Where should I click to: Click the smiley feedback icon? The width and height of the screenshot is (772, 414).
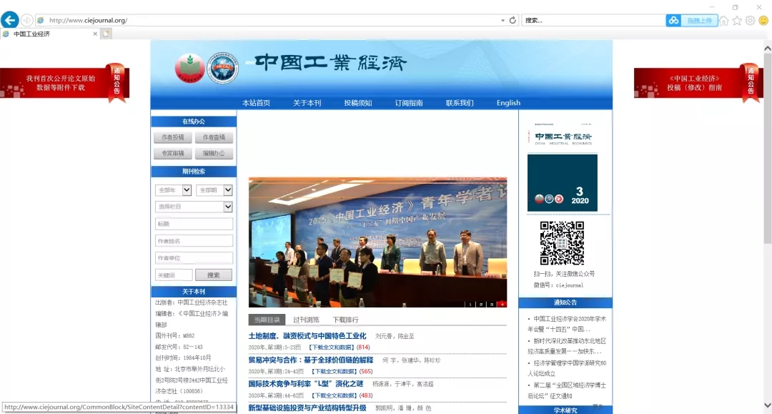[x=763, y=21]
